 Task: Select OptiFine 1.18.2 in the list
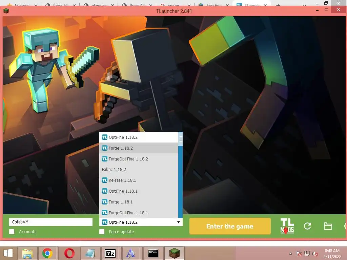(x=139, y=137)
